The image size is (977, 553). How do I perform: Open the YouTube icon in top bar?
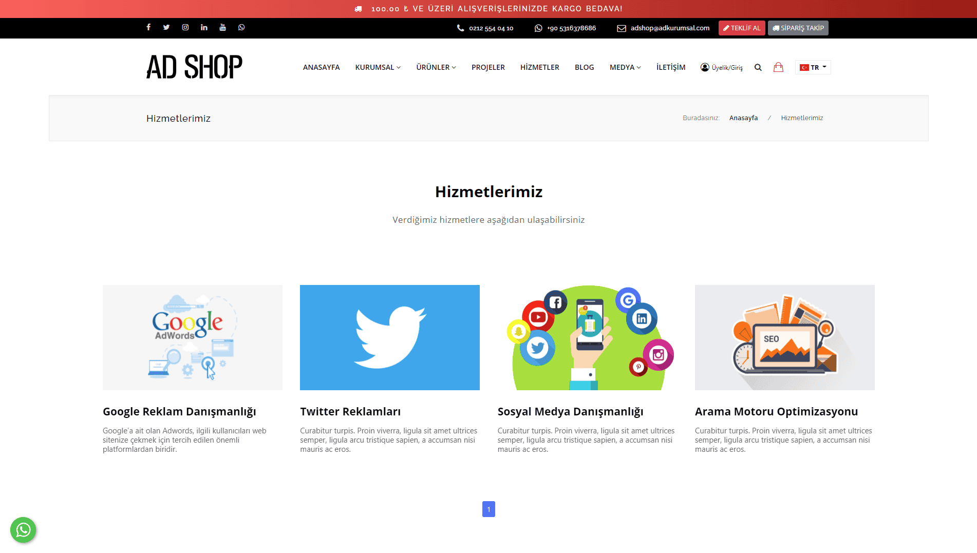pos(222,27)
